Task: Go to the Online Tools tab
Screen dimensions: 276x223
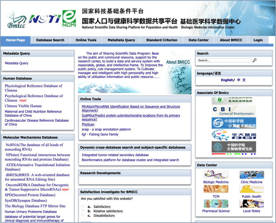Action: tap(86, 40)
